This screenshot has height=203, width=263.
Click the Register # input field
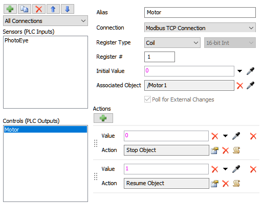160,57
